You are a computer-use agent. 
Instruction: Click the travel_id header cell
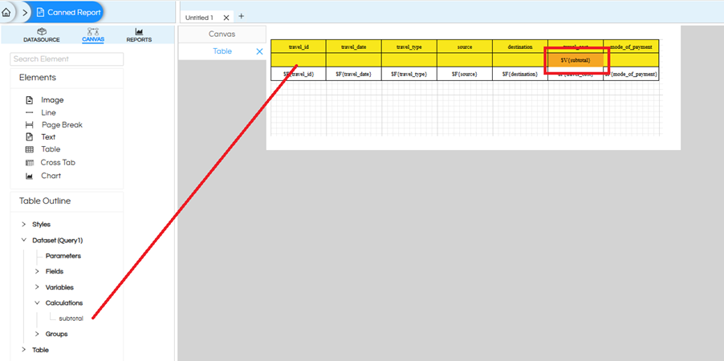pyautogui.click(x=299, y=47)
